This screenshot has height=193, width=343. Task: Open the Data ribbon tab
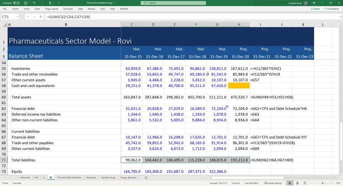pyautogui.click(x=81, y=9)
